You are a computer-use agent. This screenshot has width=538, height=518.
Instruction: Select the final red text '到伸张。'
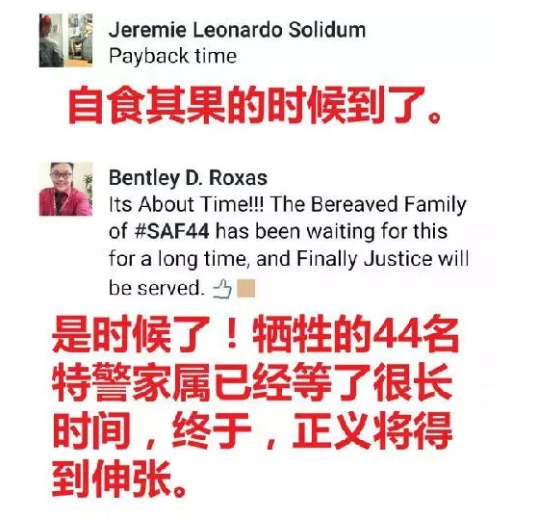(x=119, y=479)
